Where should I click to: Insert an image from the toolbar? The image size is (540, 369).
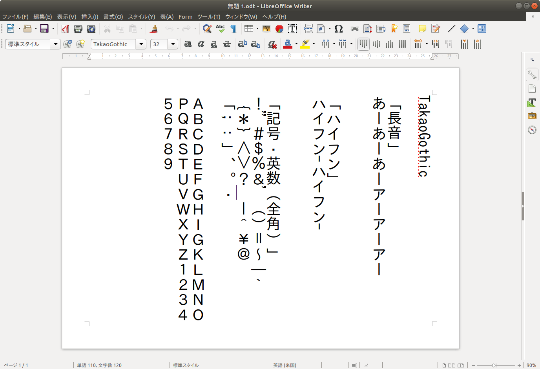[x=266, y=29]
